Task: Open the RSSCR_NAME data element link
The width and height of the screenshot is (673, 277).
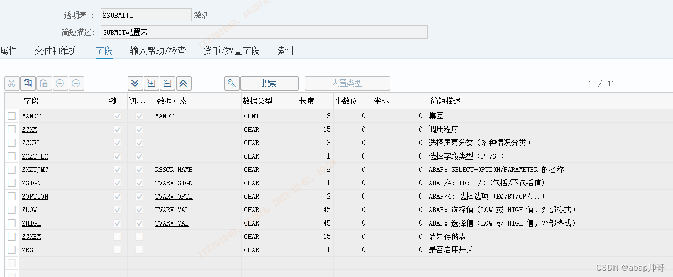Action: (174, 169)
